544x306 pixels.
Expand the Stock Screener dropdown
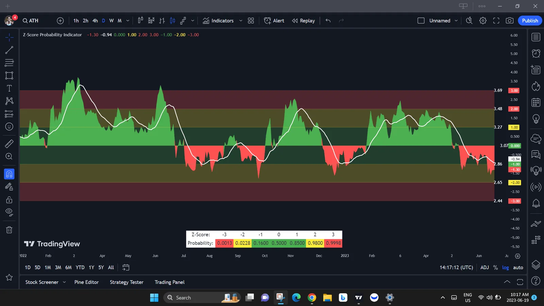point(64,282)
